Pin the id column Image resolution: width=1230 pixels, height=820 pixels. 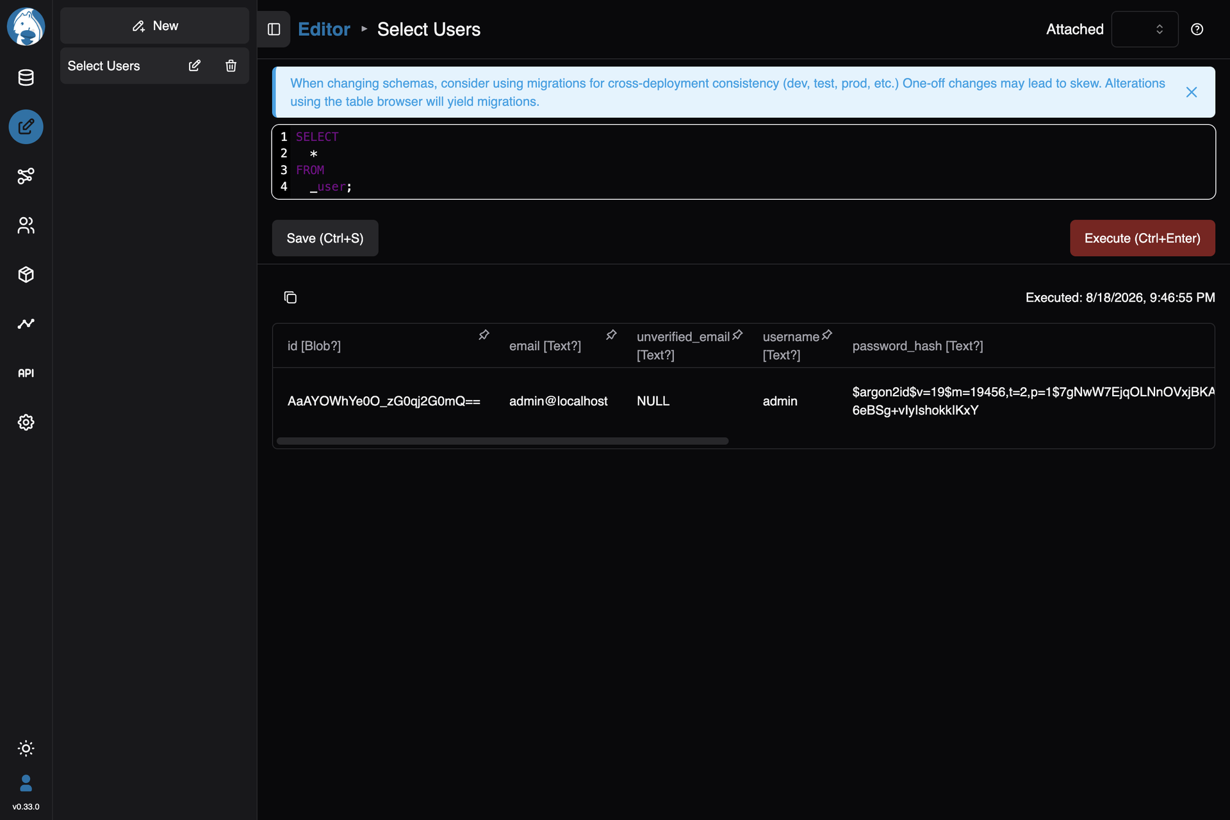click(x=484, y=335)
